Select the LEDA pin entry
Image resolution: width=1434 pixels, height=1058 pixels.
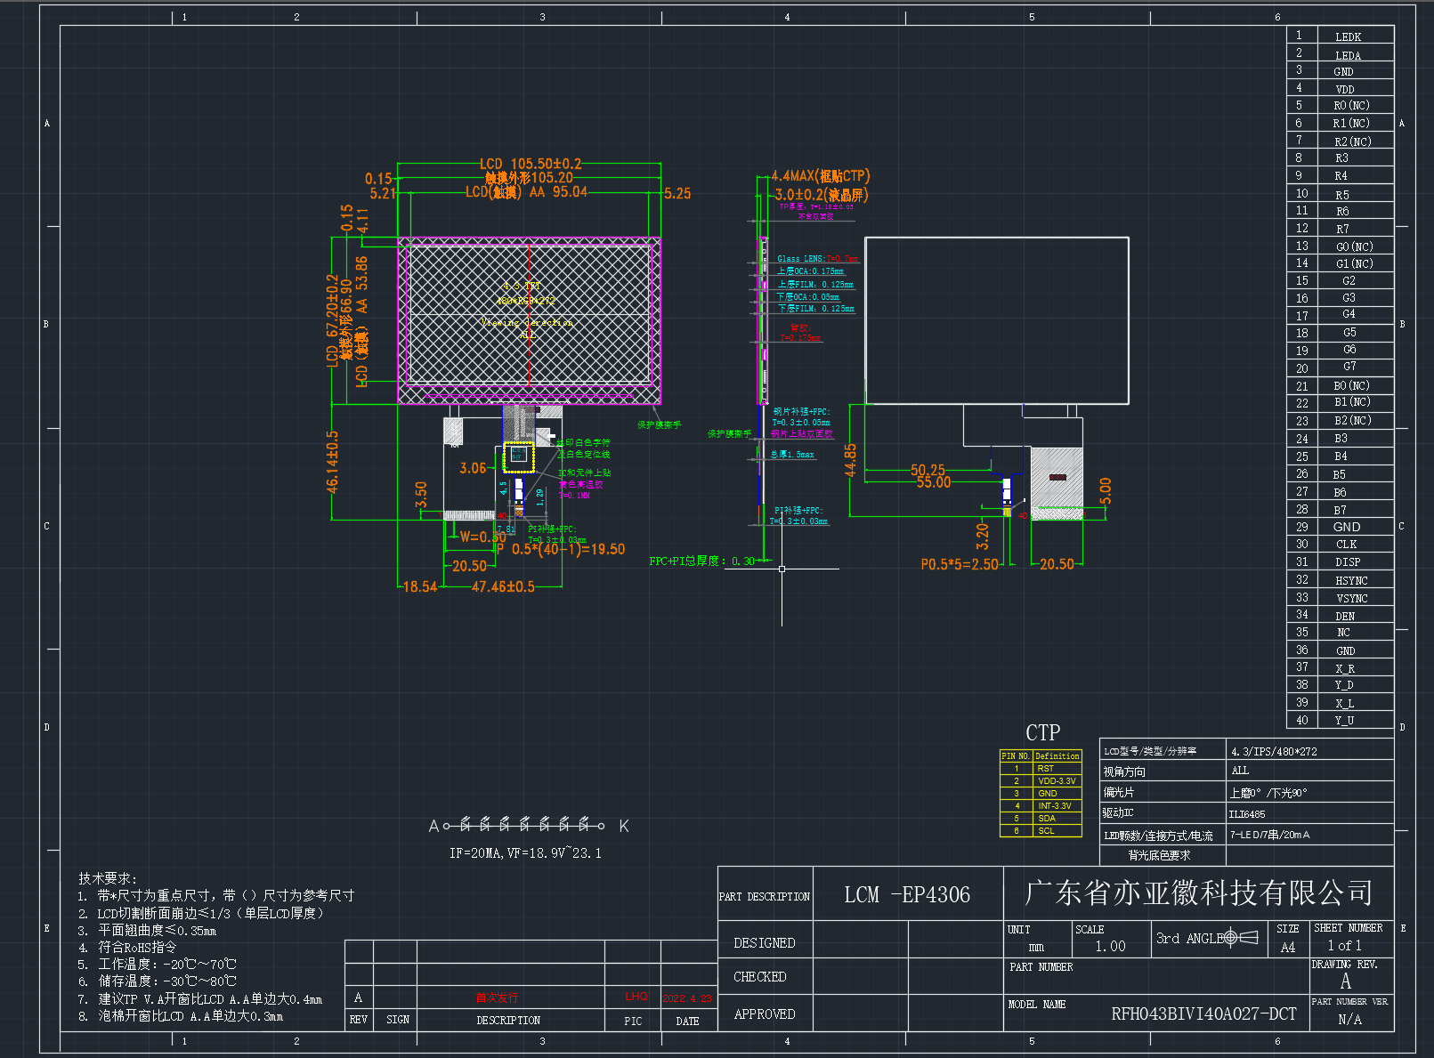[x=1348, y=55]
